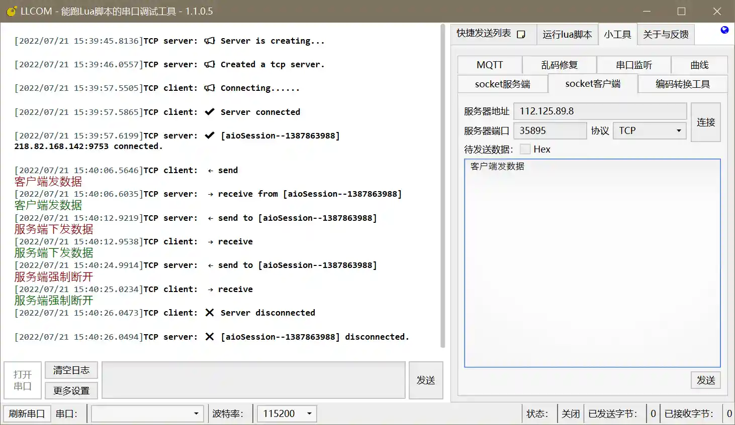Send the socket client data with 发送
Screen dimensions: 735x425
706,380
